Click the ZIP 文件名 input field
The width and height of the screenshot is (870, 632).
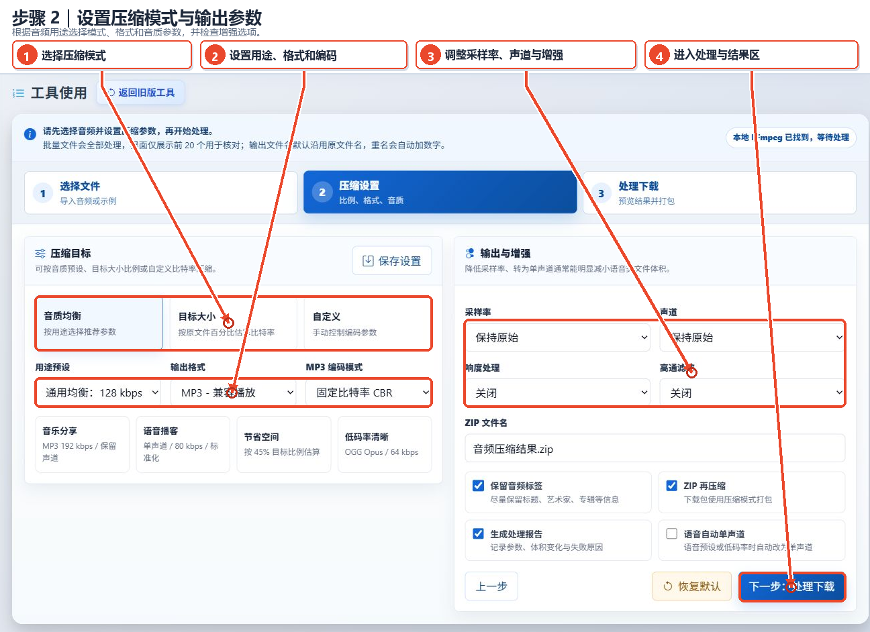(x=655, y=449)
